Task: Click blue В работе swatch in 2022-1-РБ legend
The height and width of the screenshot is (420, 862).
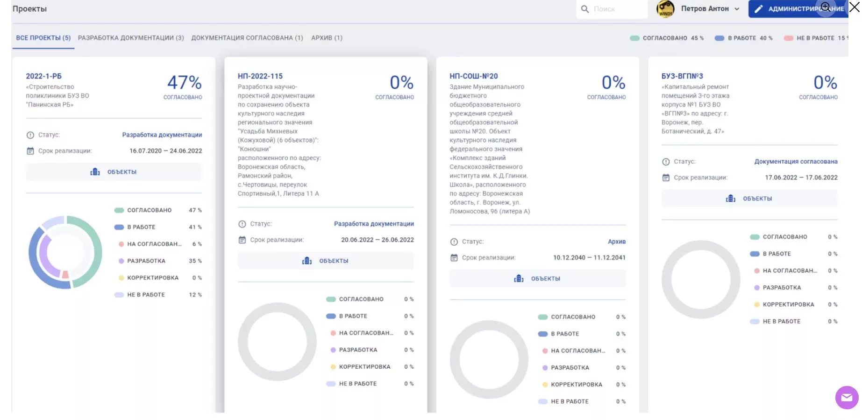Action: tap(119, 227)
